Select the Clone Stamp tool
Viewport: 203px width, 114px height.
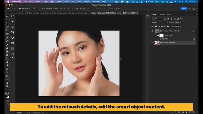(x=7, y=48)
